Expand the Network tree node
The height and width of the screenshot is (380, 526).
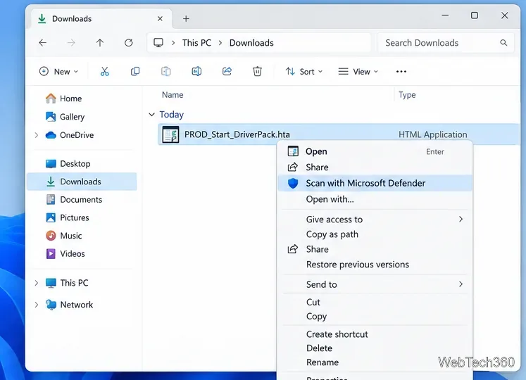[36, 305]
